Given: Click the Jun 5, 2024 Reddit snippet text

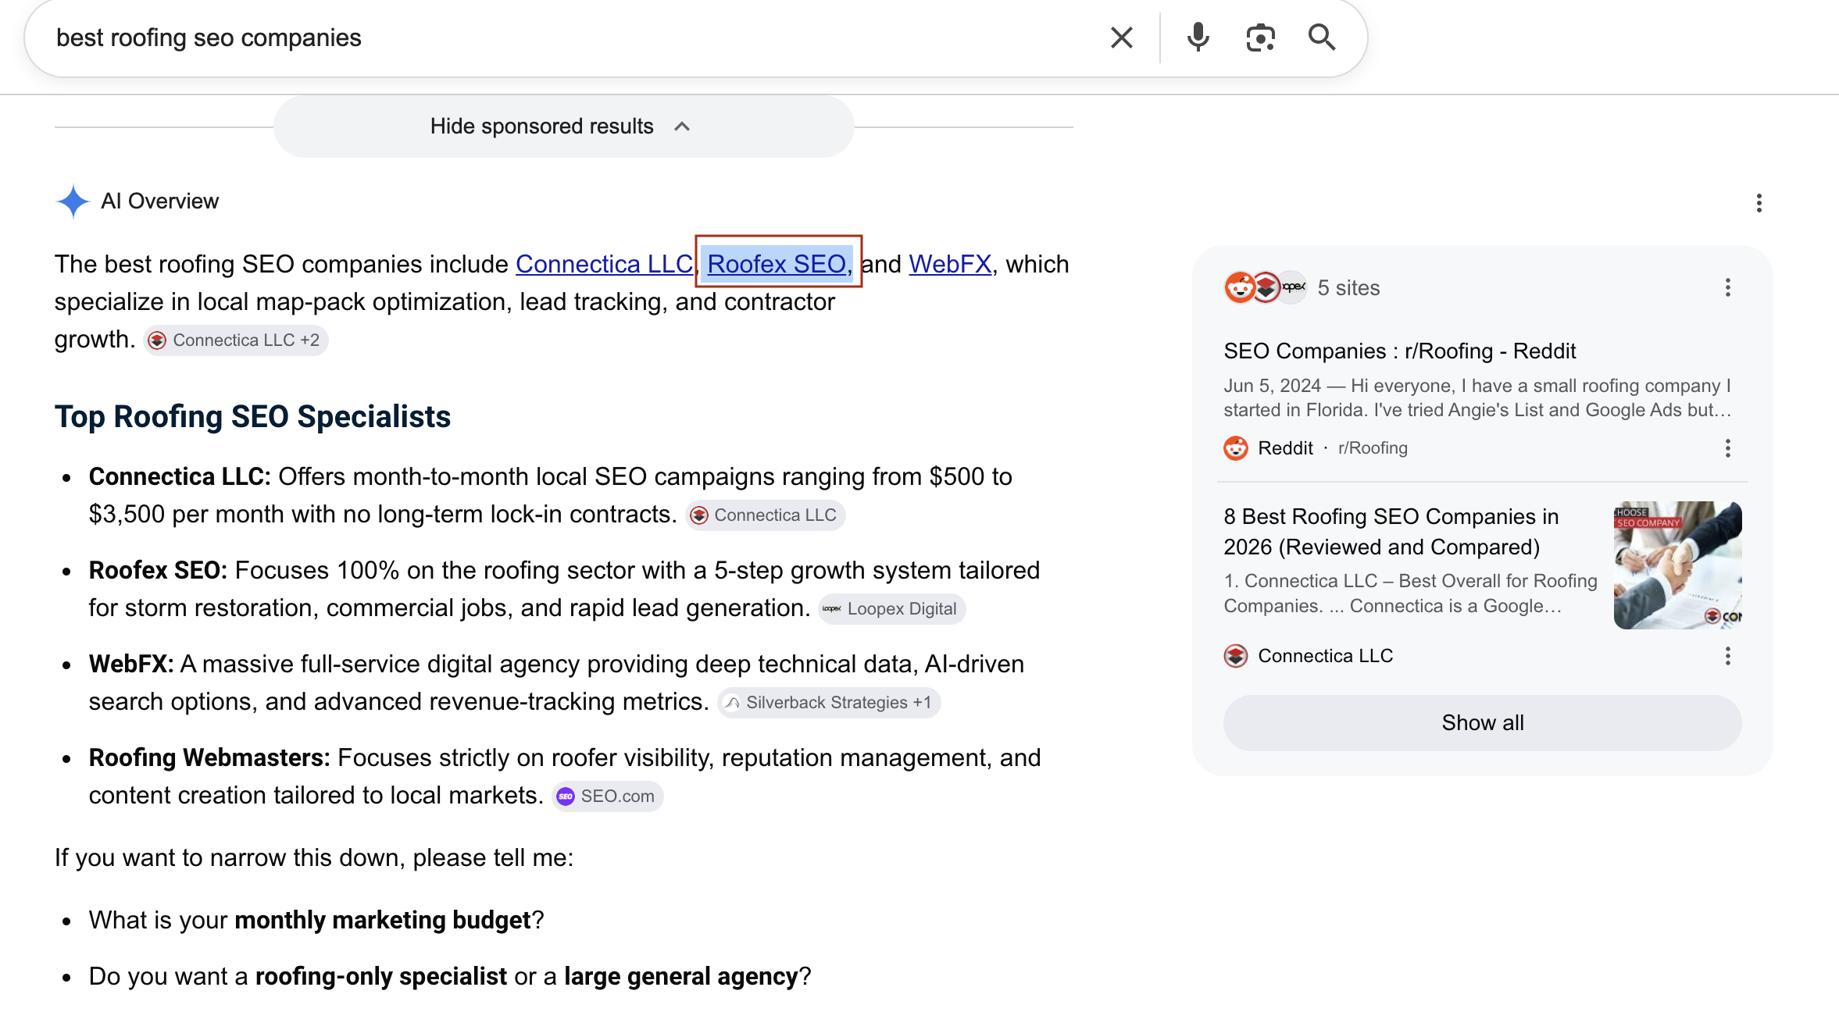Looking at the screenshot, I should coord(1477,398).
